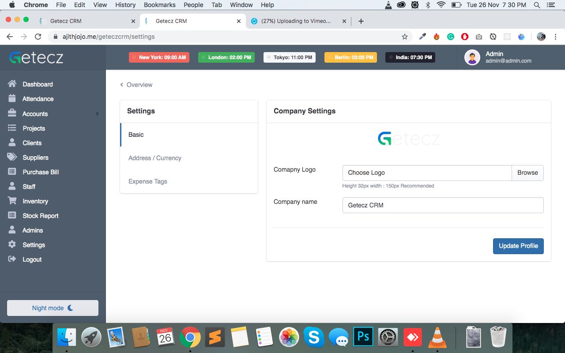Open Finder from the dock
565x353 pixels.
pos(67,338)
